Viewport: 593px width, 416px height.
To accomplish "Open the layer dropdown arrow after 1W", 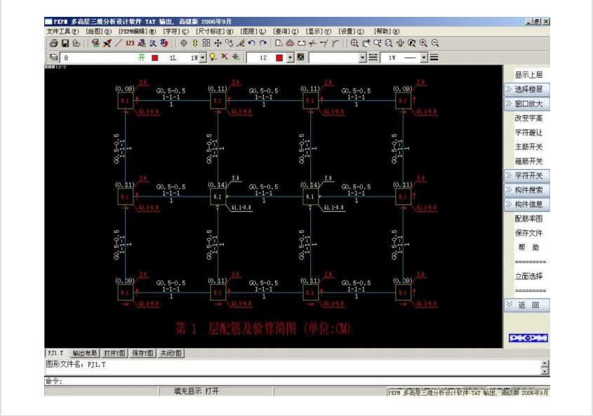I will 203,58.
